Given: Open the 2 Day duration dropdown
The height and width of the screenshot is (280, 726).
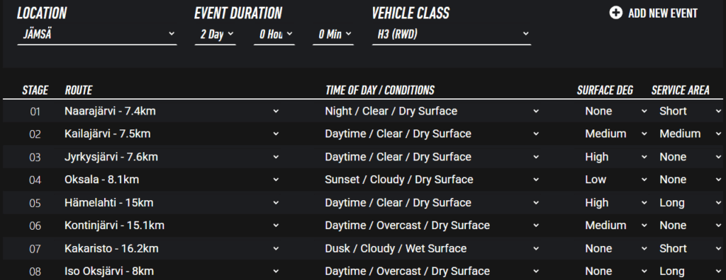Looking at the screenshot, I should (216, 34).
